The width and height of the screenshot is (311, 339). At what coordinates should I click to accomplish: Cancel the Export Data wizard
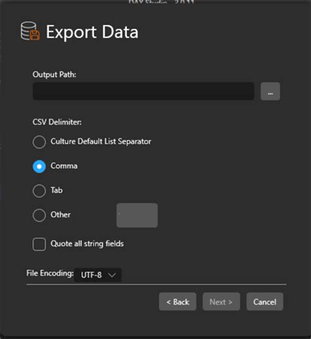pos(264,302)
